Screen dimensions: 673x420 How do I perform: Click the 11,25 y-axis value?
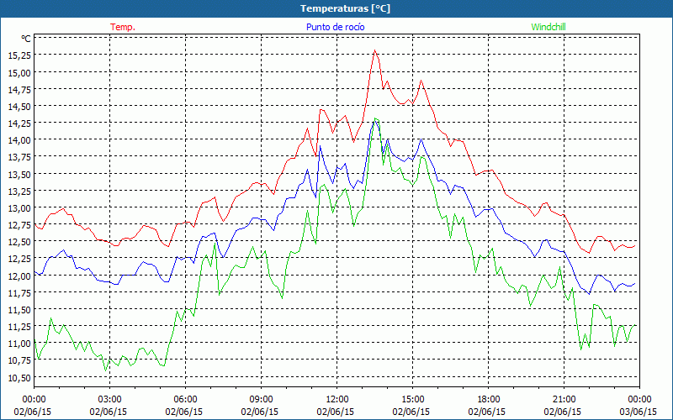coord(19,326)
